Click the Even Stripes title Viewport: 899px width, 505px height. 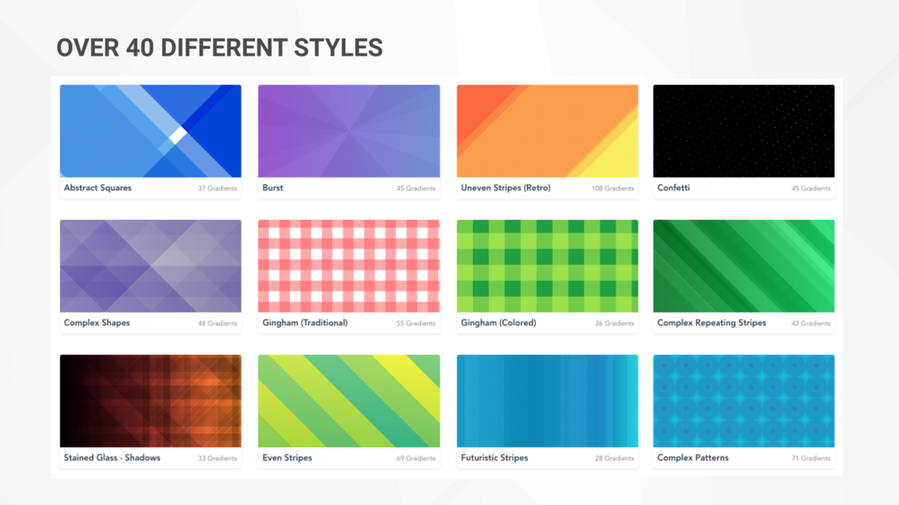tap(287, 458)
